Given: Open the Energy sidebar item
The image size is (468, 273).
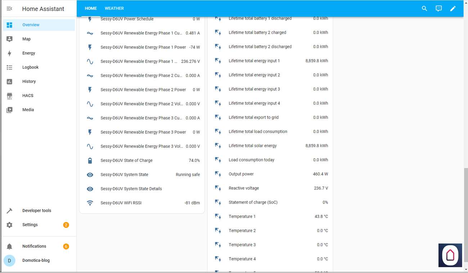Looking at the screenshot, I should 29,53.
